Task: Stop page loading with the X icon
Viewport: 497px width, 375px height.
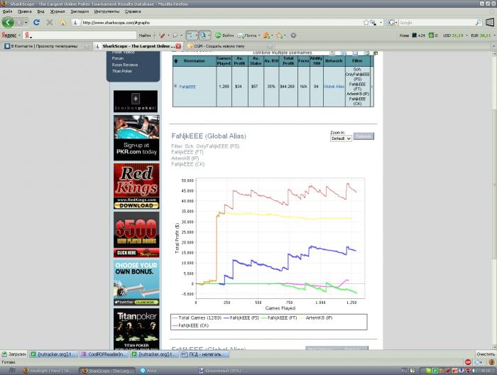Action: [x=50, y=23]
